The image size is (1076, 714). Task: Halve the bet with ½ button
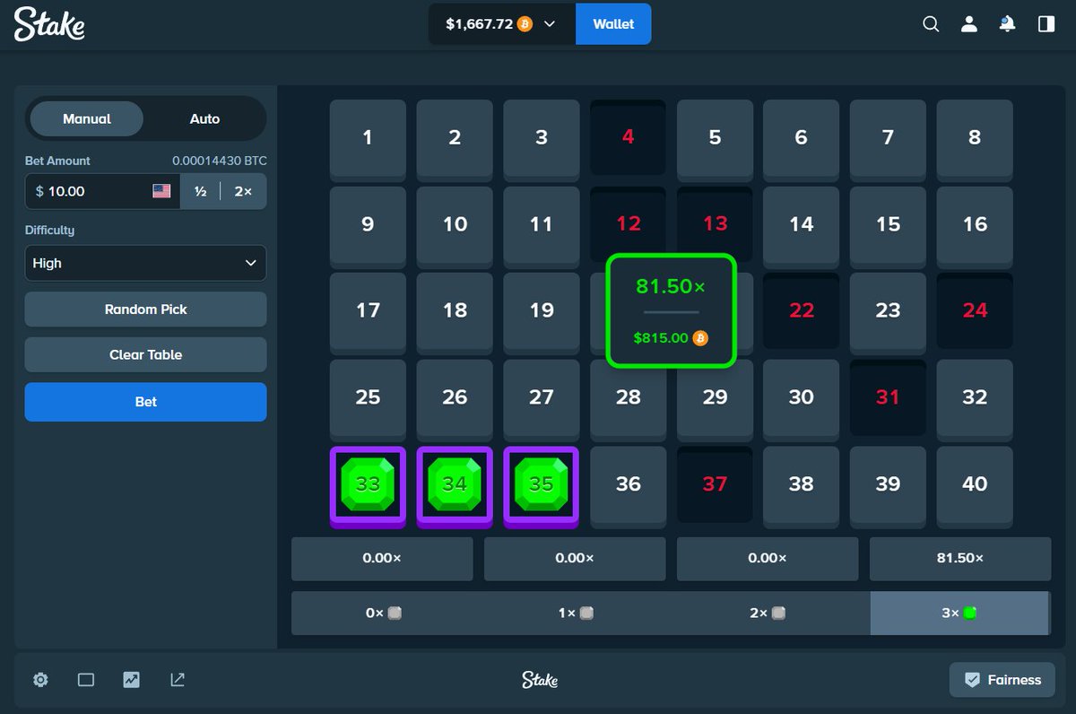pyautogui.click(x=201, y=191)
